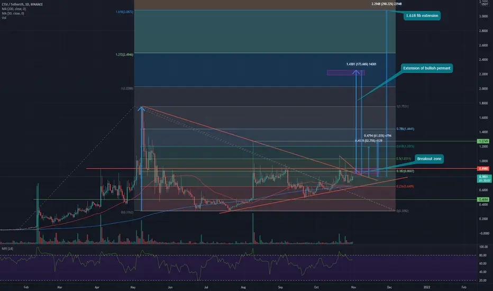Image resolution: width=493 pixels, height=291 pixels.
Task: Click the 60.00 MFI axis tick
Action: click(x=483, y=263)
